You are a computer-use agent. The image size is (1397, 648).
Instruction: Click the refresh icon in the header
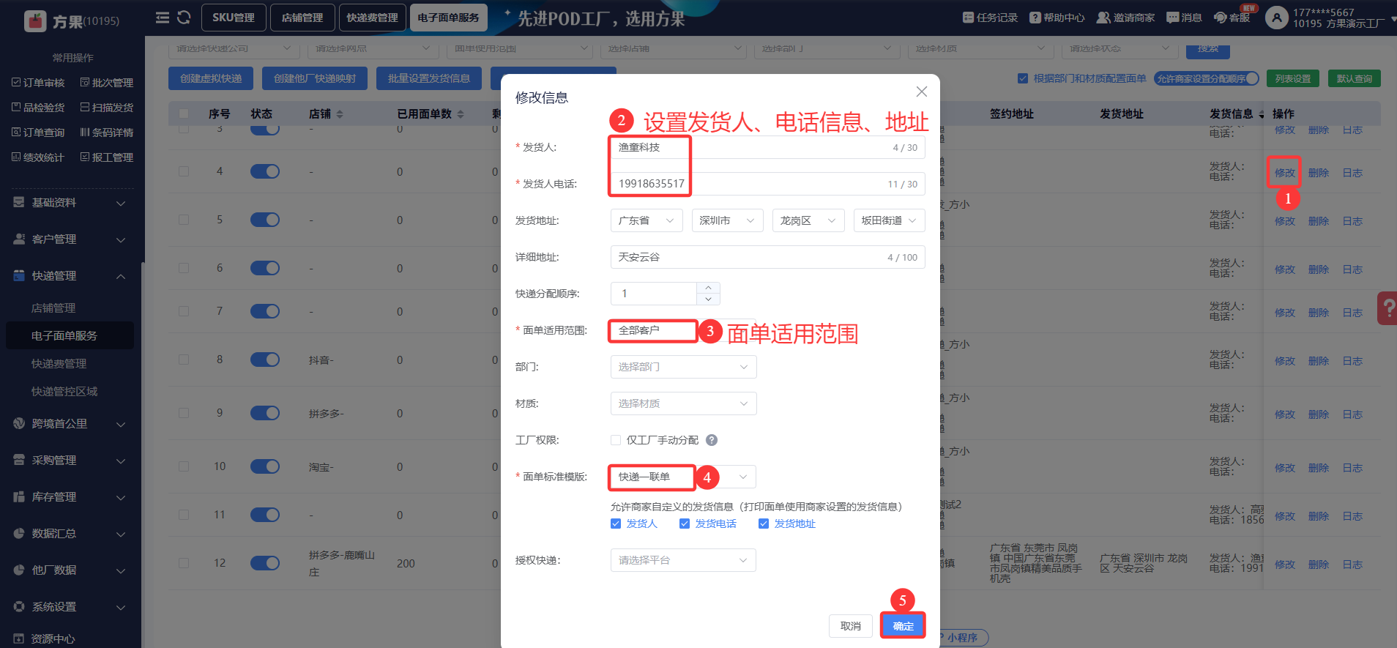(x=184, y=18)
